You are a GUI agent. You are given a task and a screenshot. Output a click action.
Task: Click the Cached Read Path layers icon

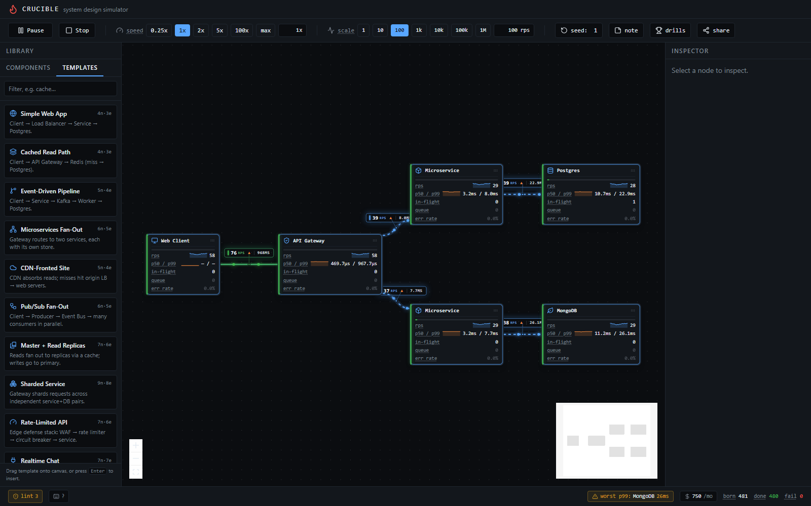pos(13,152)
